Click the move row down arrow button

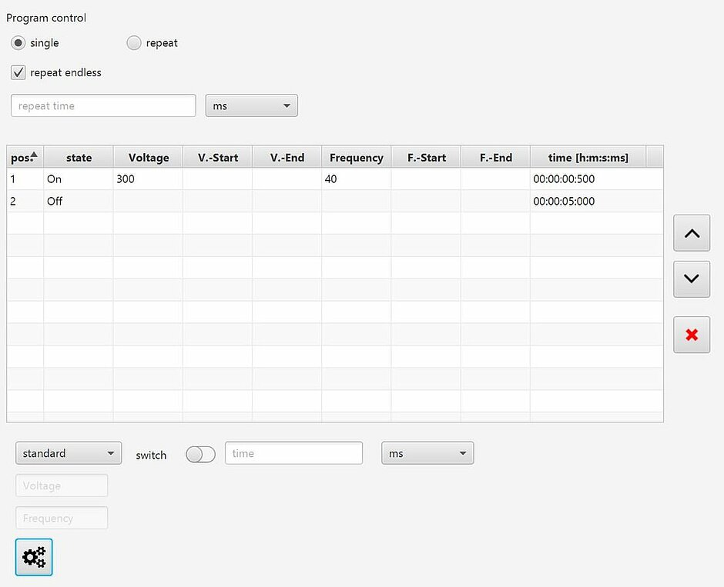point(691,278)
